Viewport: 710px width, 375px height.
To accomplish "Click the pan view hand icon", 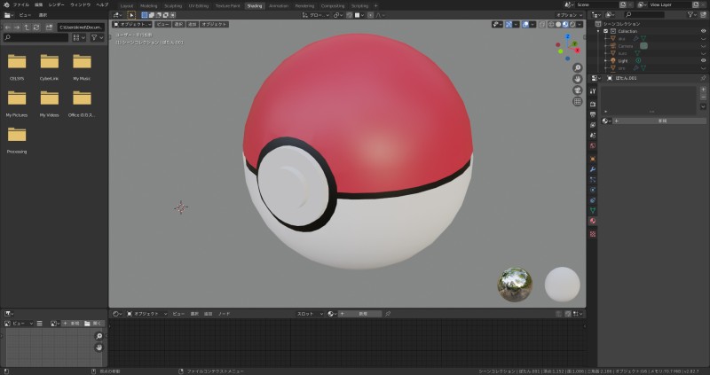I will pyautogui.click(x=578, y=79).
